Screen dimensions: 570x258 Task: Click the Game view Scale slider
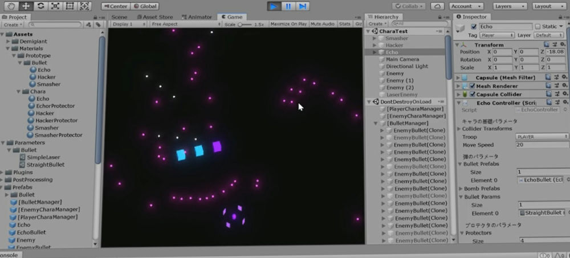[x=245, y=24]
